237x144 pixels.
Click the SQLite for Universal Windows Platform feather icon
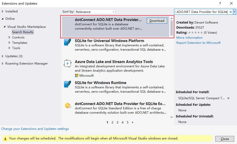[68, 42]
